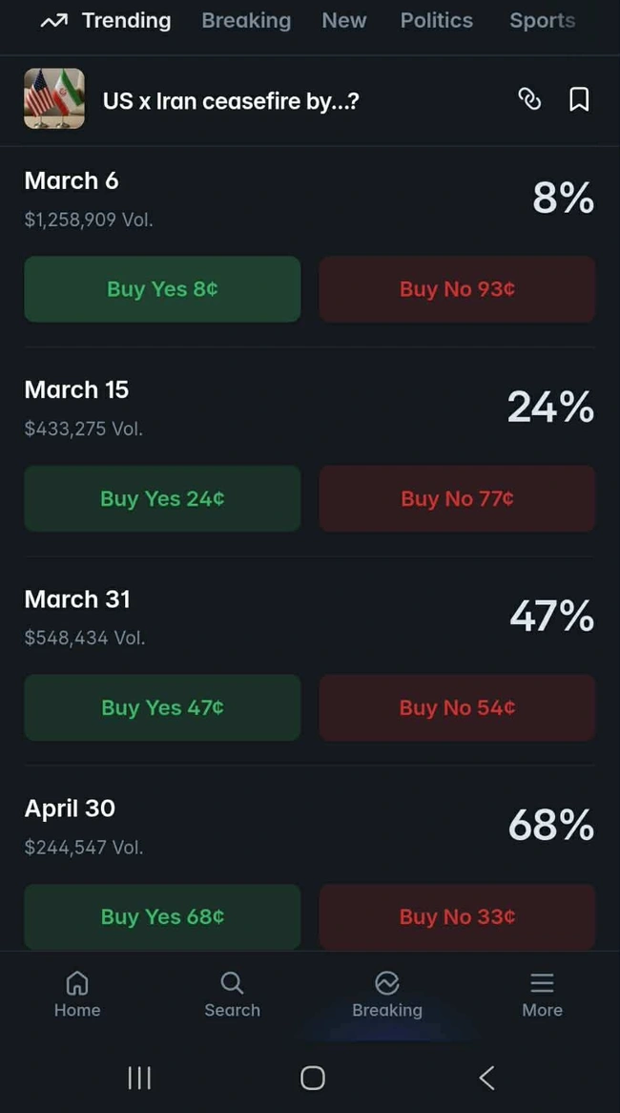Tap the copy link icon
The height and width of the screenshot is (1113, 620).
528,99
